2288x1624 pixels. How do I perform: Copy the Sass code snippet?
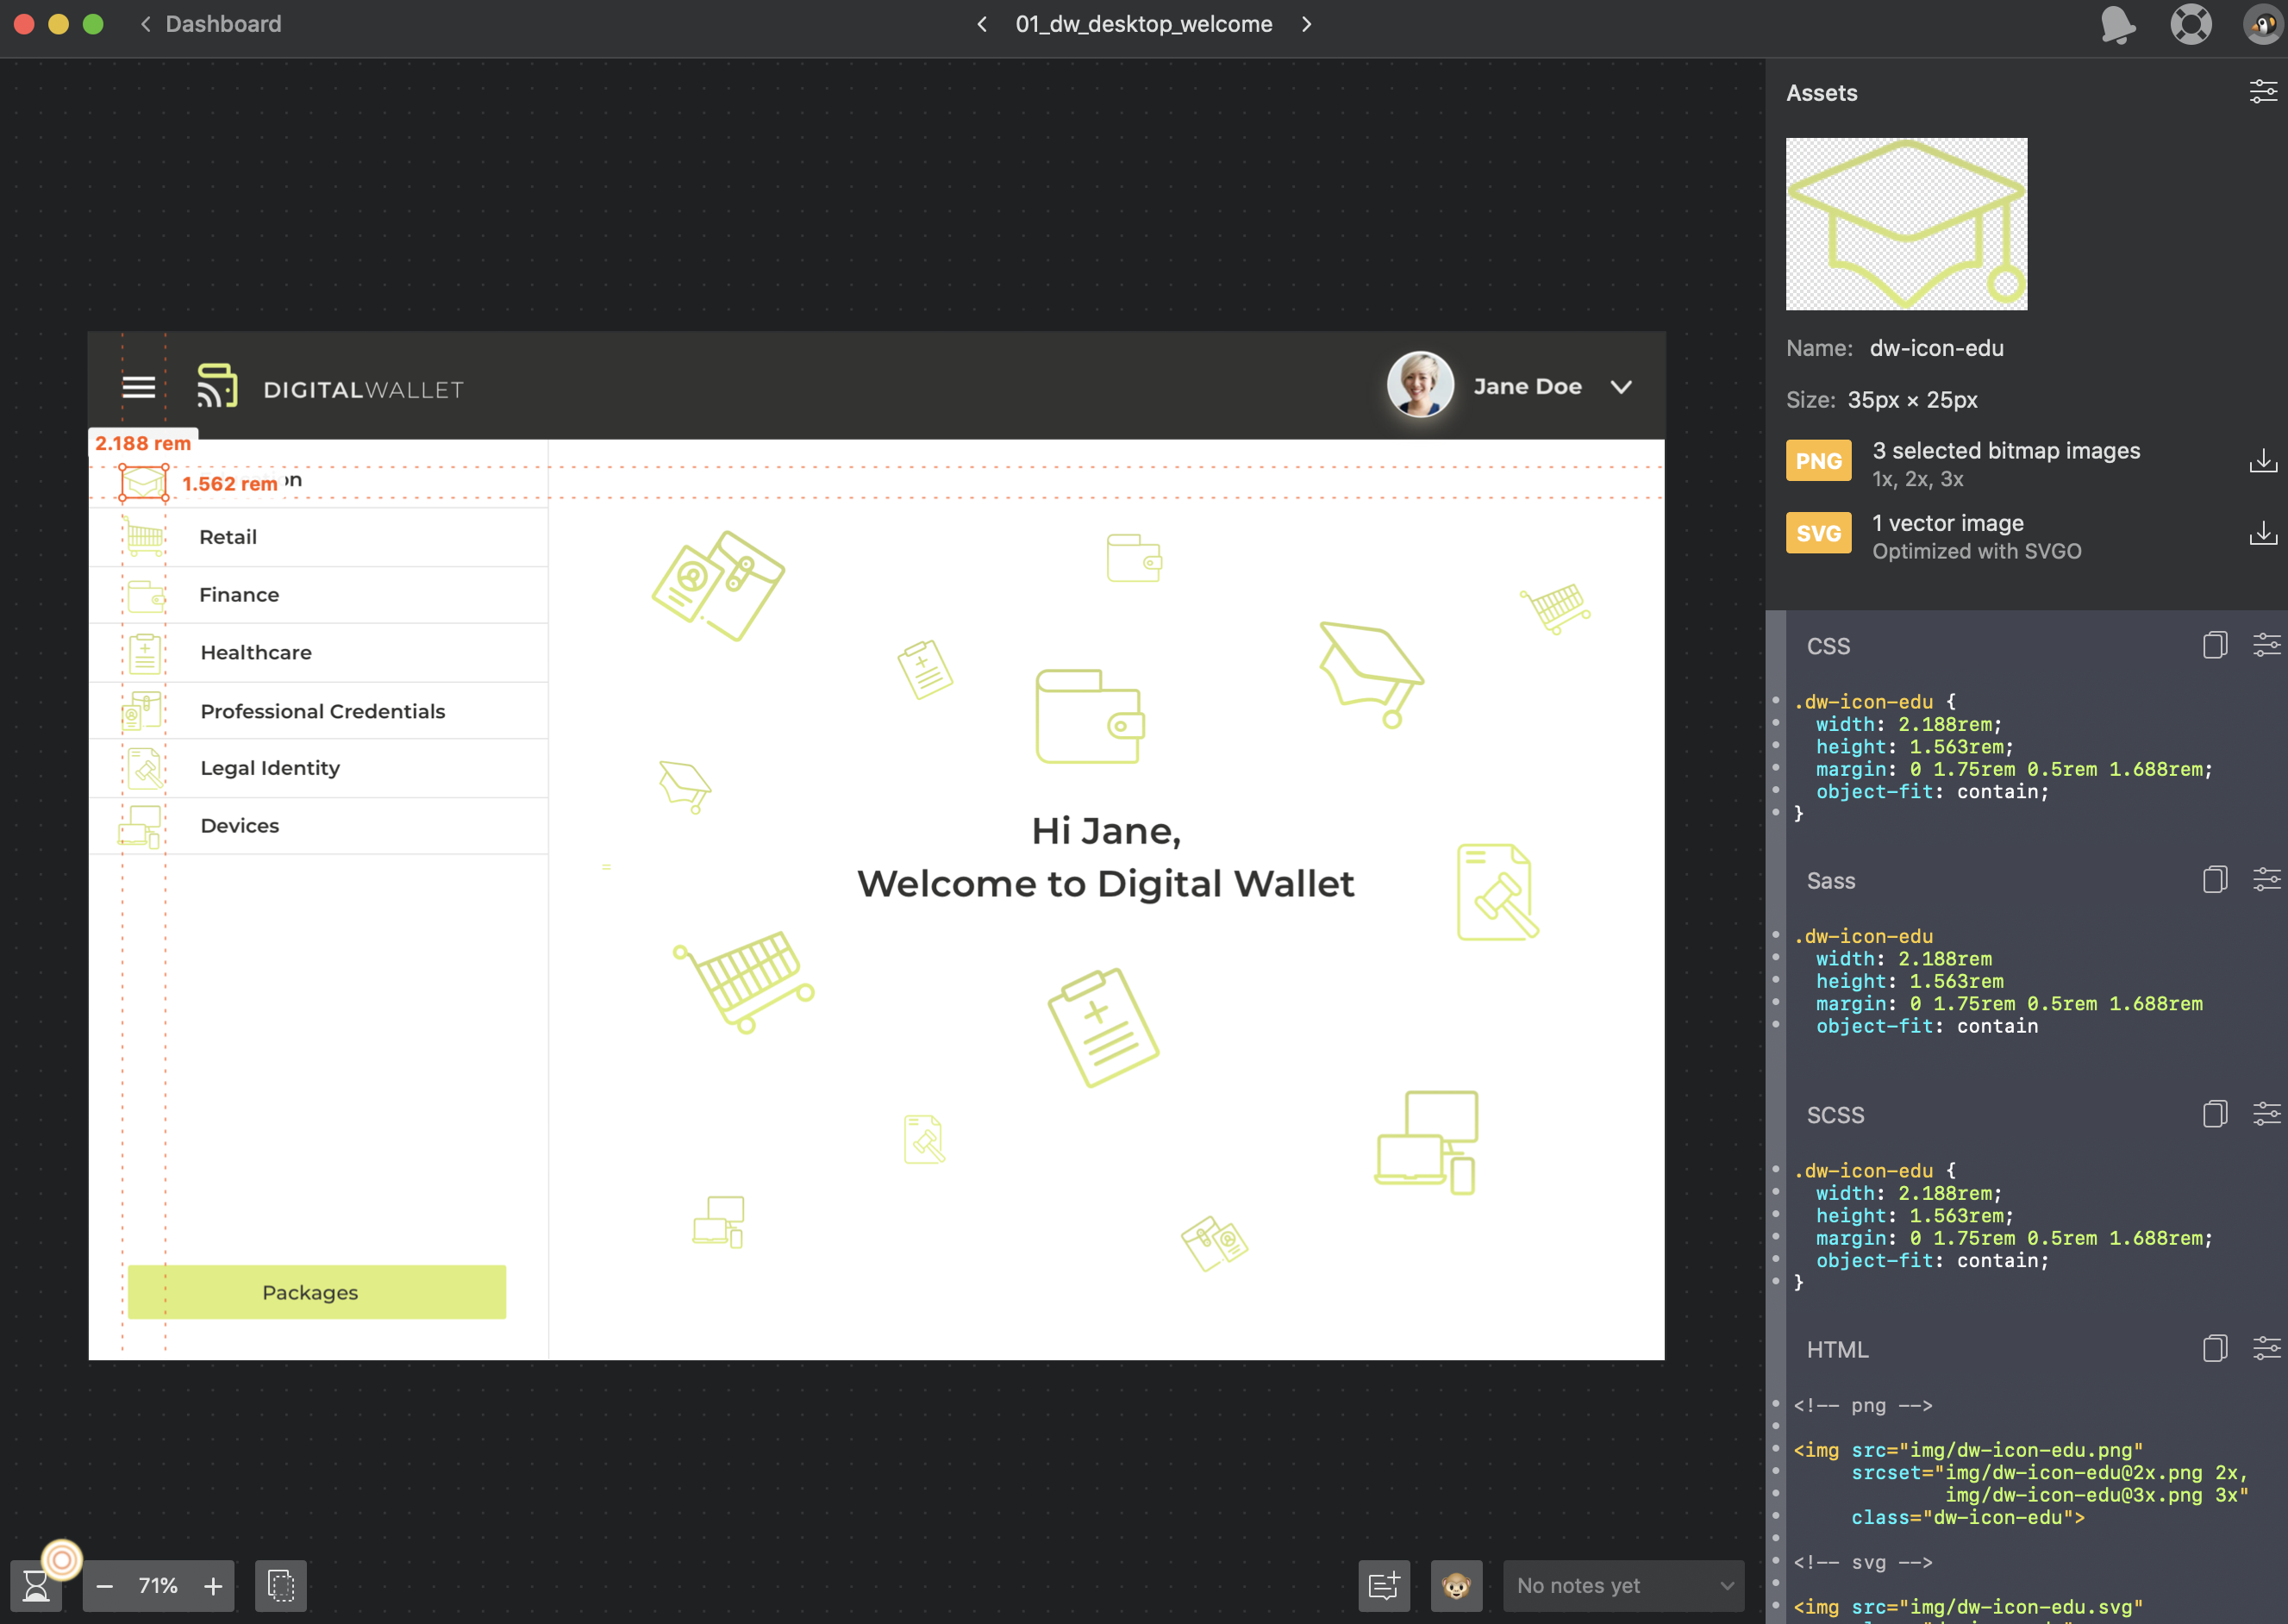2214,880
